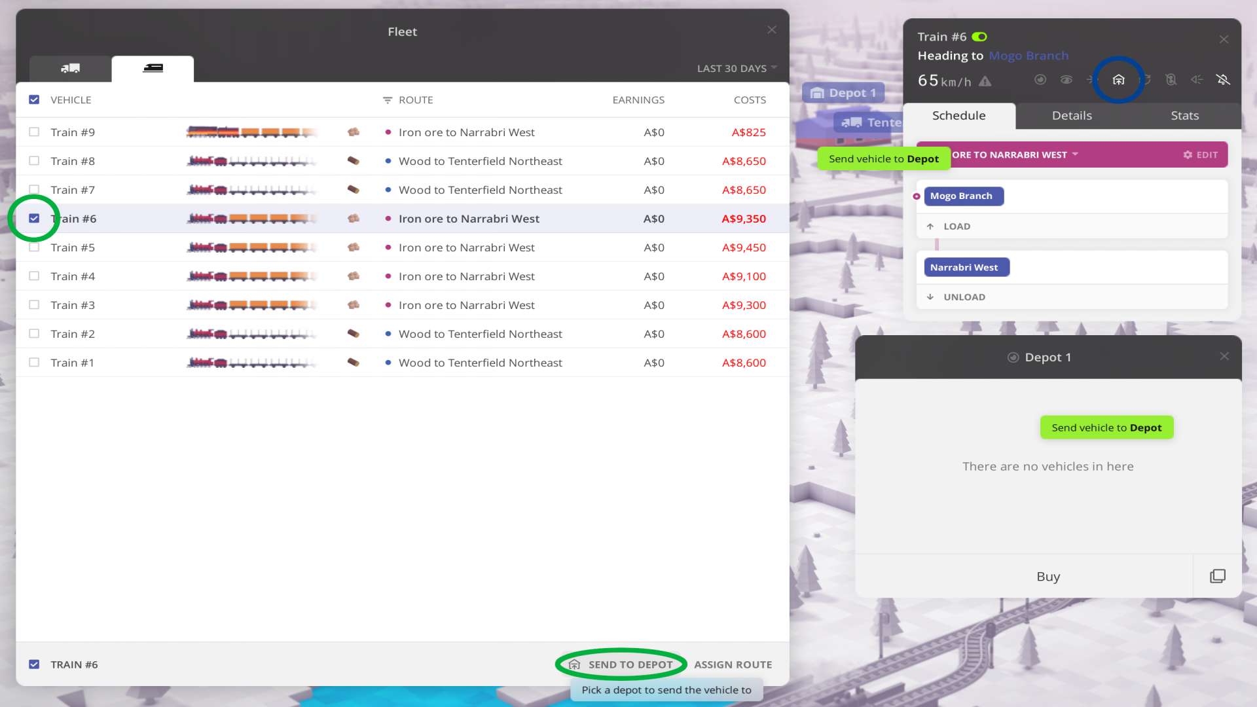
Task: Click cost value A$825
Action: 748,132
